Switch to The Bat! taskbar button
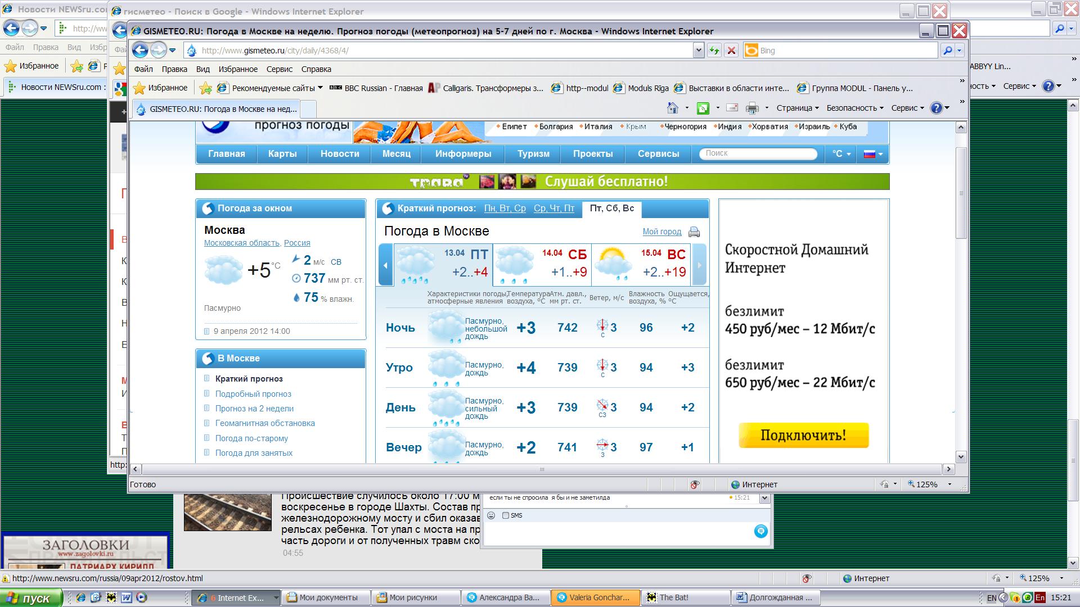 pos(686,597)
